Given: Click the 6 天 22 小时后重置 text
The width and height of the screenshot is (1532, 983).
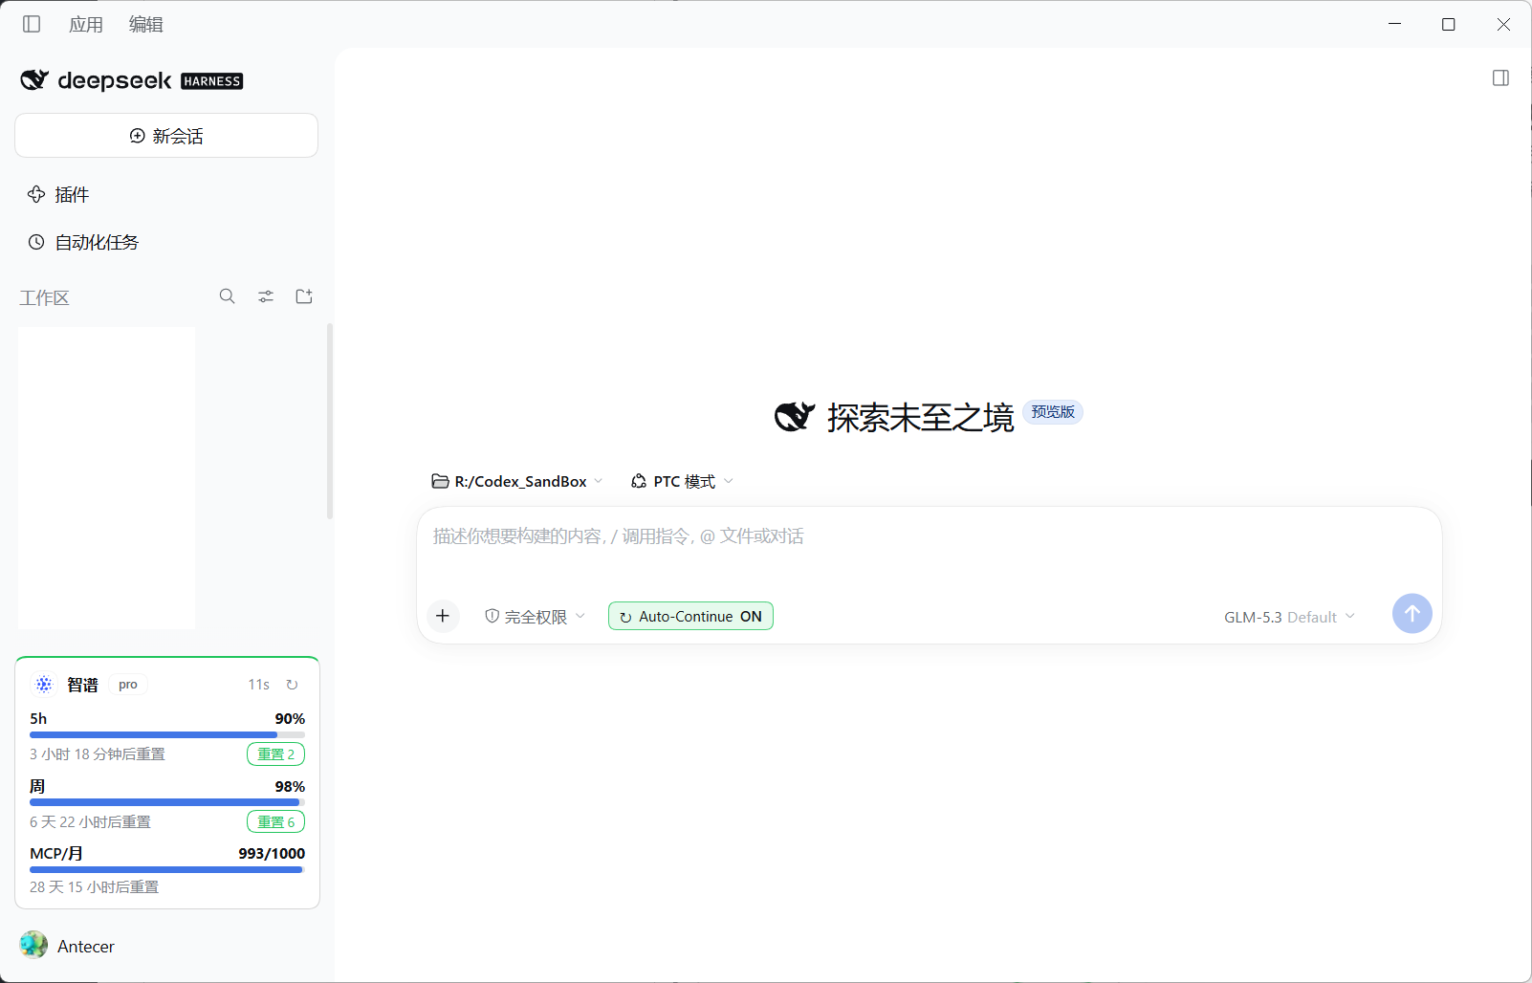Looking at the screenshot, I should pos(90,821).
